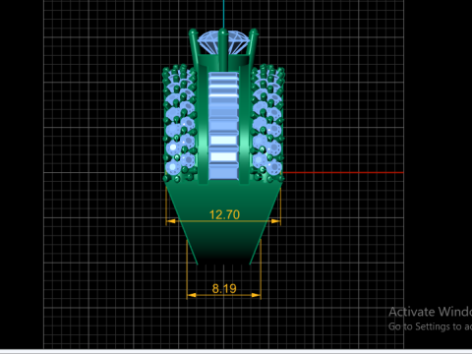Click the cyan vertical axis line
The height and width of the screenshot is (354, 472).
pos(223,15)
